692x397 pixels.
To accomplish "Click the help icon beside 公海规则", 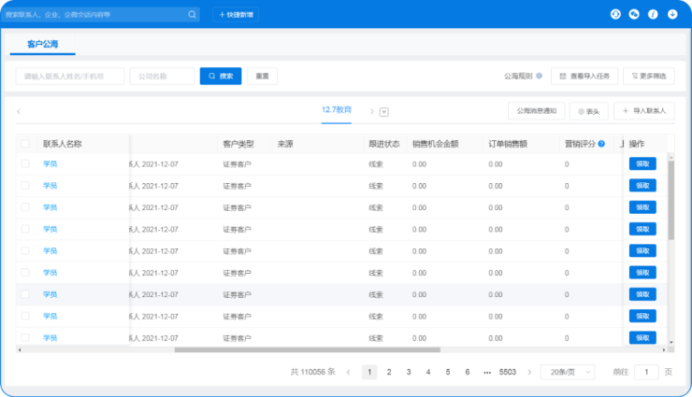I will [x=540, y=76].
